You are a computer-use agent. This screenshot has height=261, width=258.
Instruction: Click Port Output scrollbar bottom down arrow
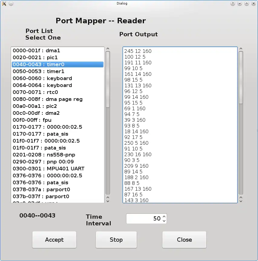click(x=241, y=201)
